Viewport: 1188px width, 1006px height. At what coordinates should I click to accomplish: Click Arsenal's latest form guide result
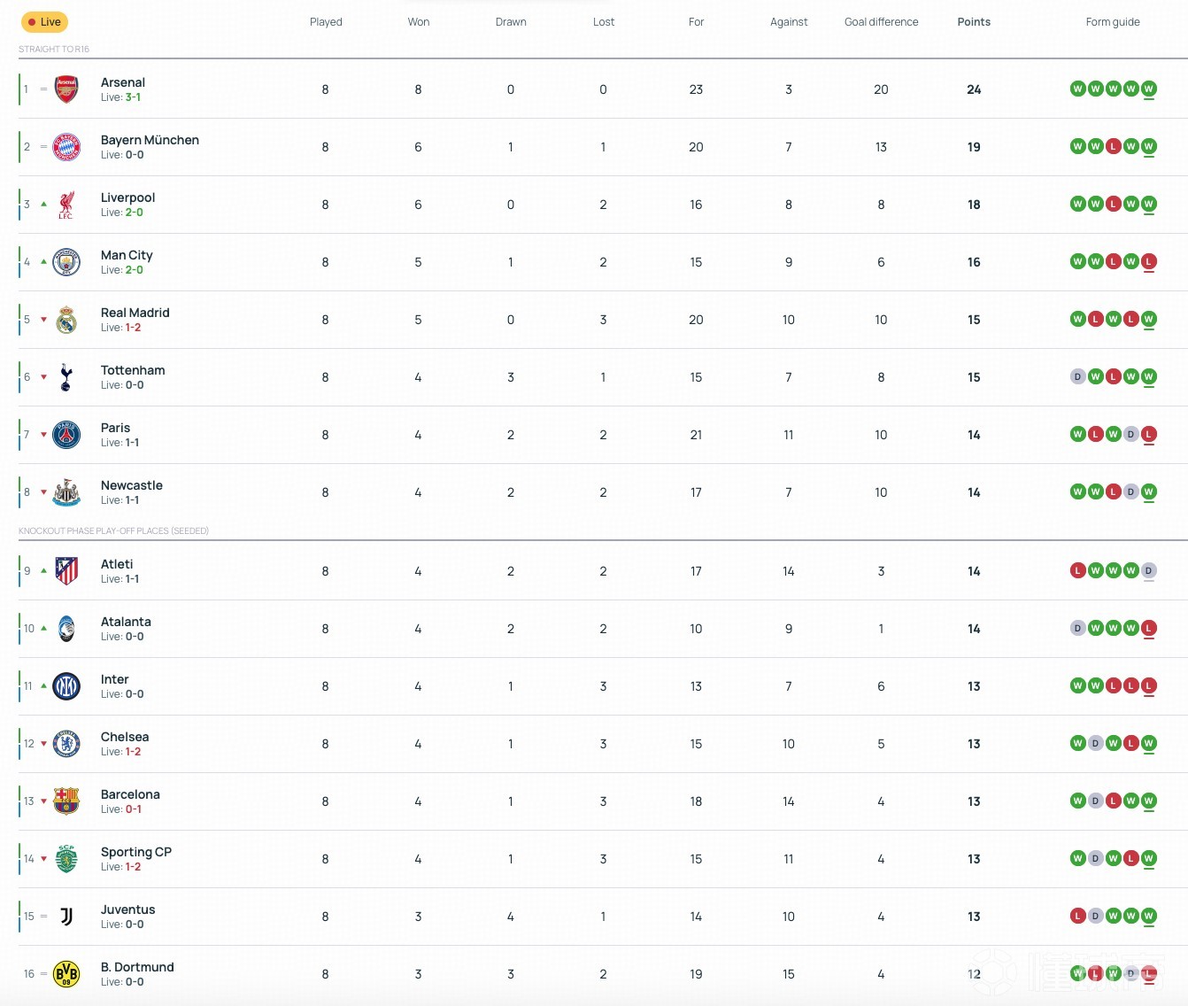click(1148, 89)
